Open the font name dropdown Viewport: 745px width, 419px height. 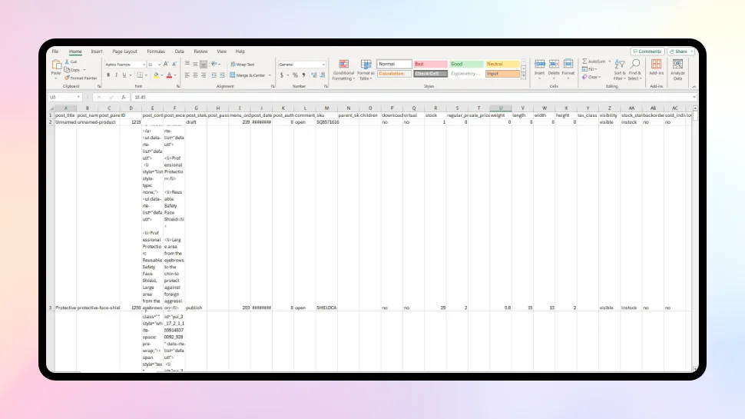[142, 65]
